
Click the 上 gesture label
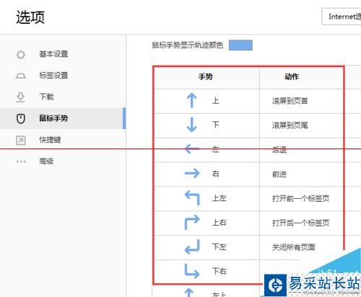point(216,101)
